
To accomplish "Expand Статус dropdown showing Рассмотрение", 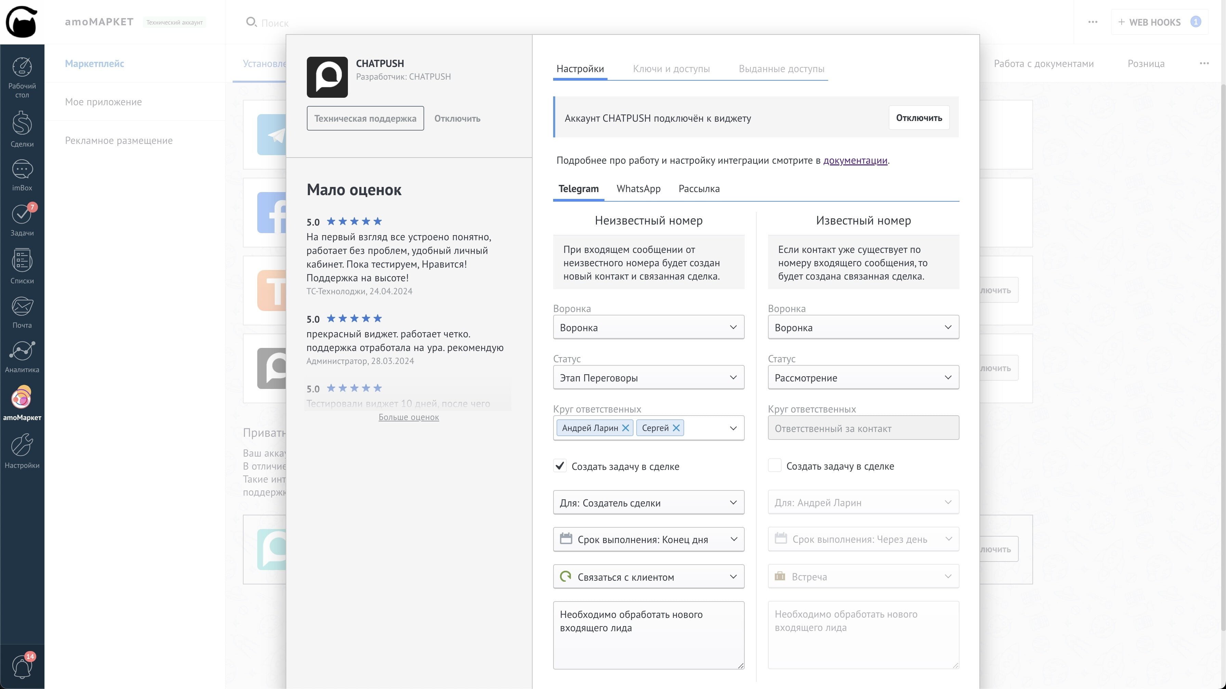I will coord(863,378).
